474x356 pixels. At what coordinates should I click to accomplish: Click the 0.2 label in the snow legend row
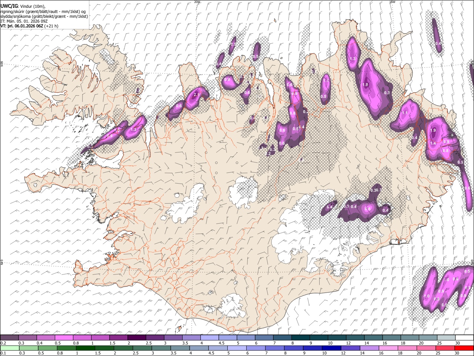(3, 343)
